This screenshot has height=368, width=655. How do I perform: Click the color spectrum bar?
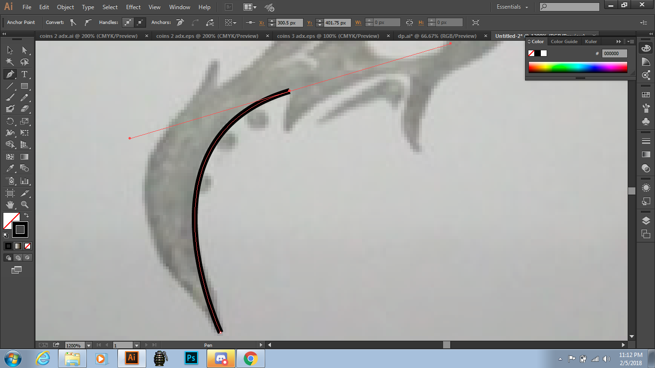(577, 67)
